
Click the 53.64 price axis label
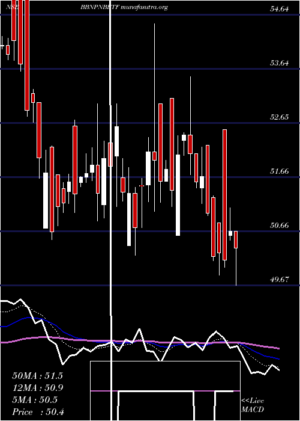[280, 63]
